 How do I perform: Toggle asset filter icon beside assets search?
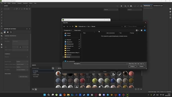pyautogui.click(x=53, y=68)
